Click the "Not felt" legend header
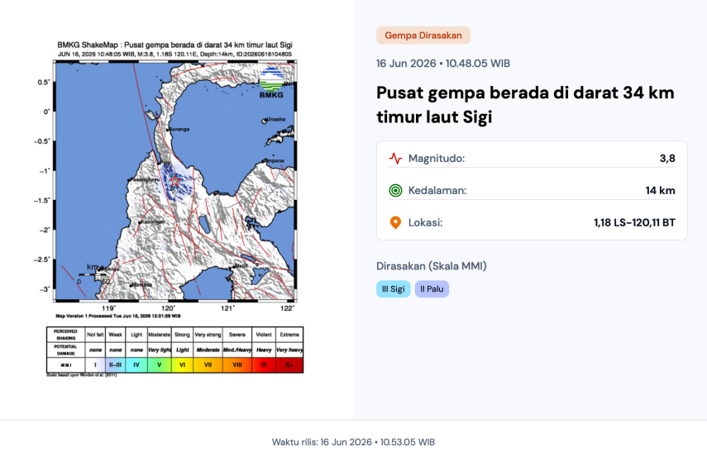The width and height of the screenshot is (707, 461). pos(95,335)
